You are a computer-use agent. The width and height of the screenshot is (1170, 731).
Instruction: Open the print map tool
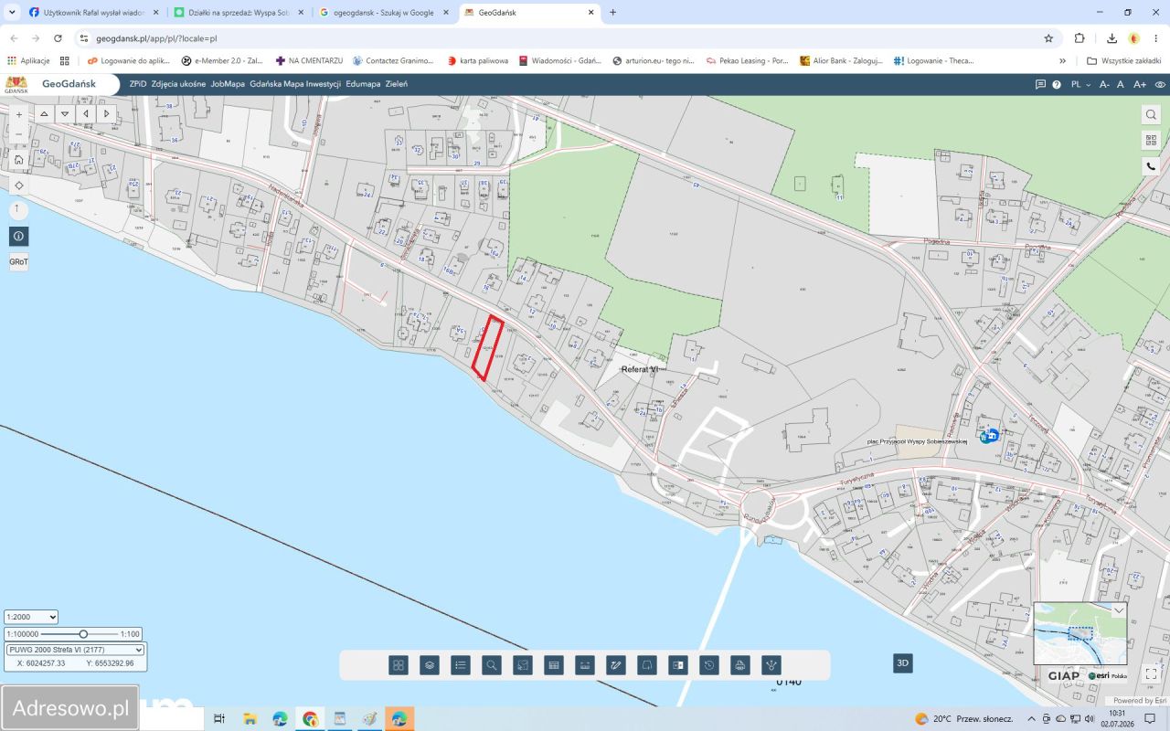[740, 665]
